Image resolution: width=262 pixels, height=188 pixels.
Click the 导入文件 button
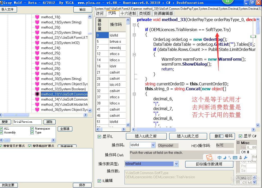[8, 10]
